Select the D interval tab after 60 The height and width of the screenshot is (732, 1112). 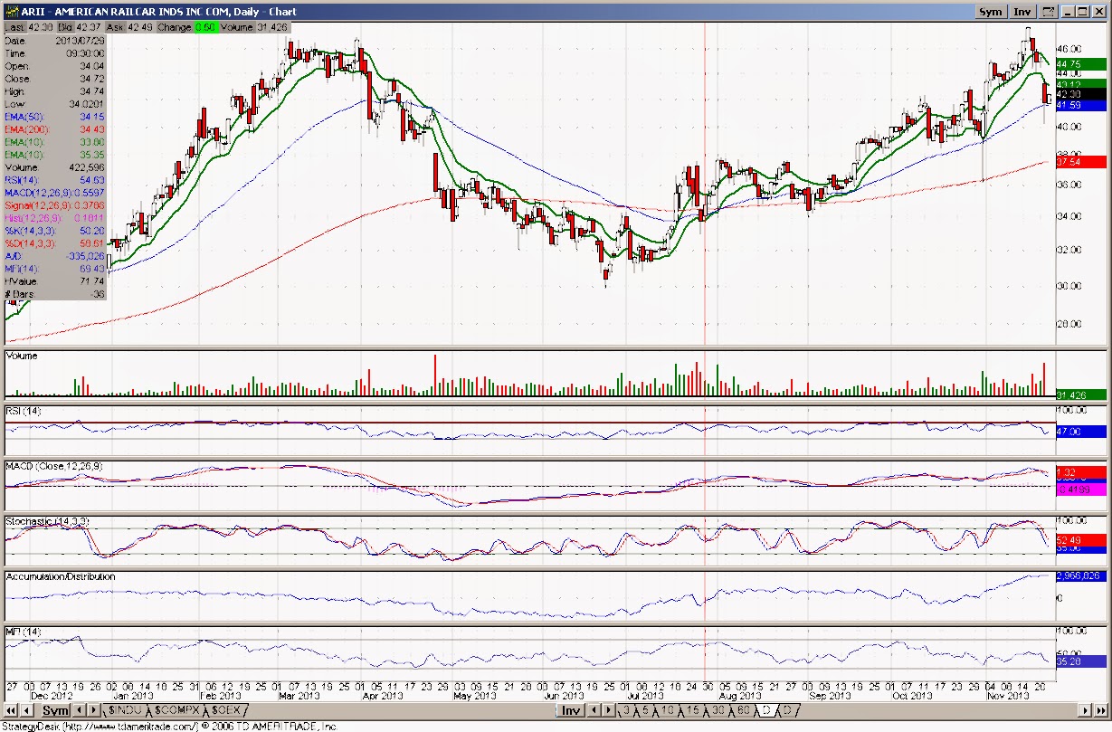point(765,710)
